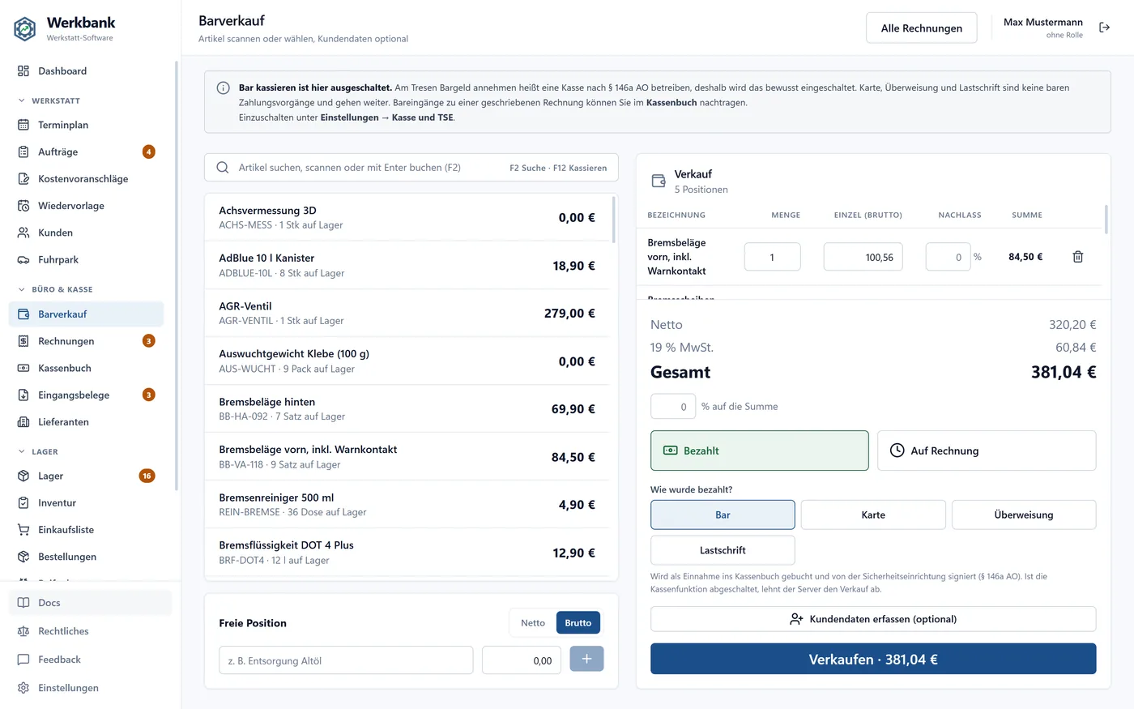Go to Kostenvoranschläge in sidebar
1134x709 pixels.
coord(86,179)
